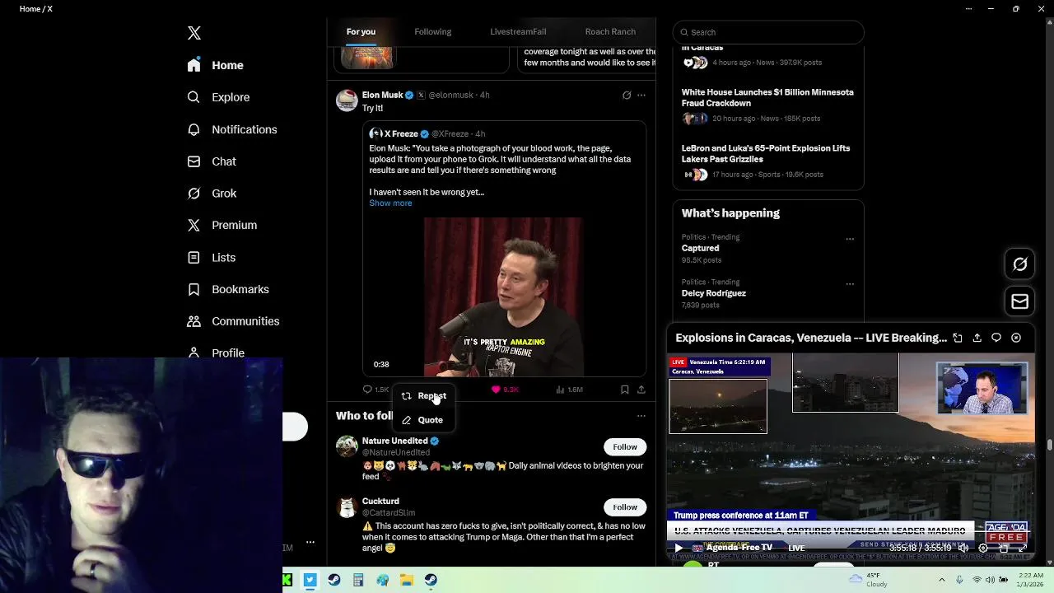Switch to the LivestreamFall tab
The height and width of the screenshot is (593, 1054).
click(x=518, y=31)
